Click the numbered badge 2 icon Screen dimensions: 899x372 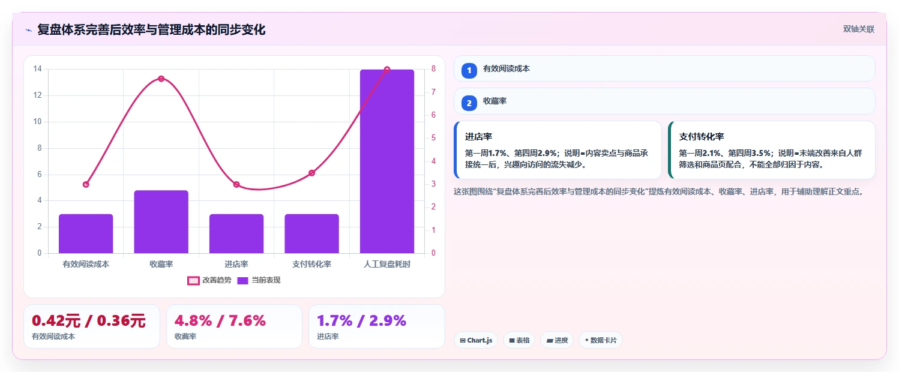[x=469, y=103]
